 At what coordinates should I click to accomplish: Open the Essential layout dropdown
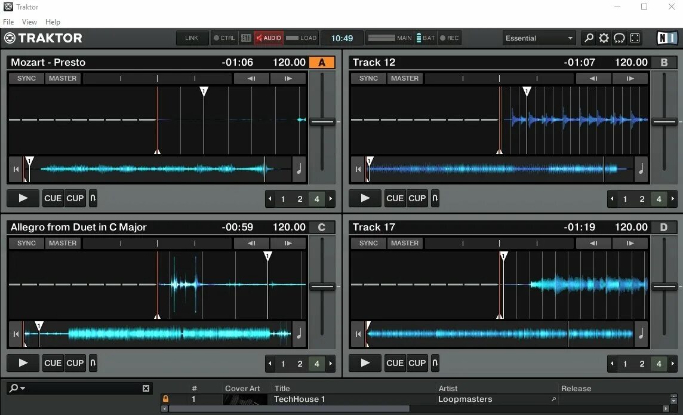539,38
